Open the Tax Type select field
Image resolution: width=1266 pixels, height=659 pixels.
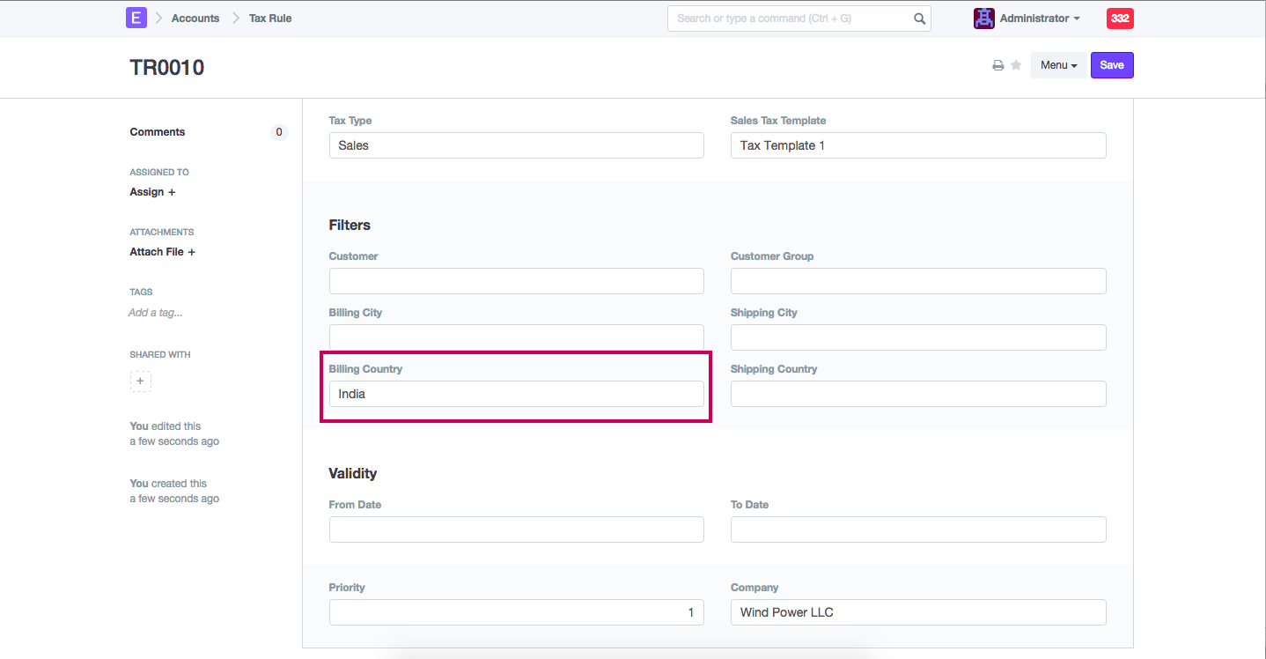516,145
